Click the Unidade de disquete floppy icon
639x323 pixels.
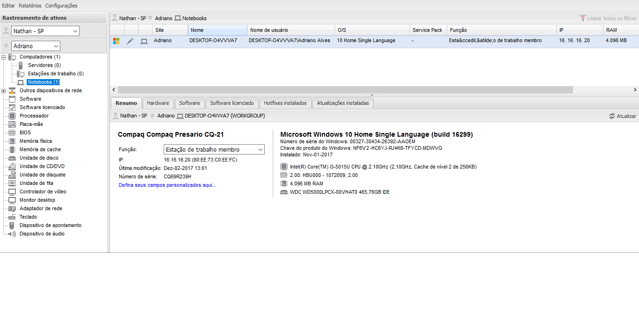click(x=12, y=175)
